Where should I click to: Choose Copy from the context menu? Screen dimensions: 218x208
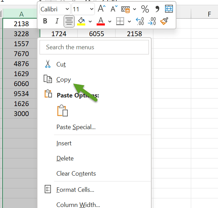coord(94,80)
